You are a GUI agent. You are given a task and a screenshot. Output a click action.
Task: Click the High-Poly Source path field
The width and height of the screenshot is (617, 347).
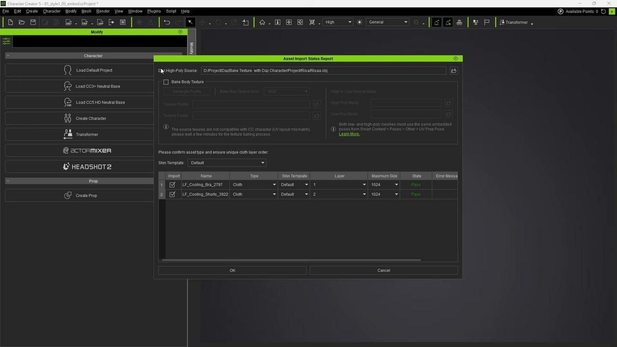click(324, 70)
